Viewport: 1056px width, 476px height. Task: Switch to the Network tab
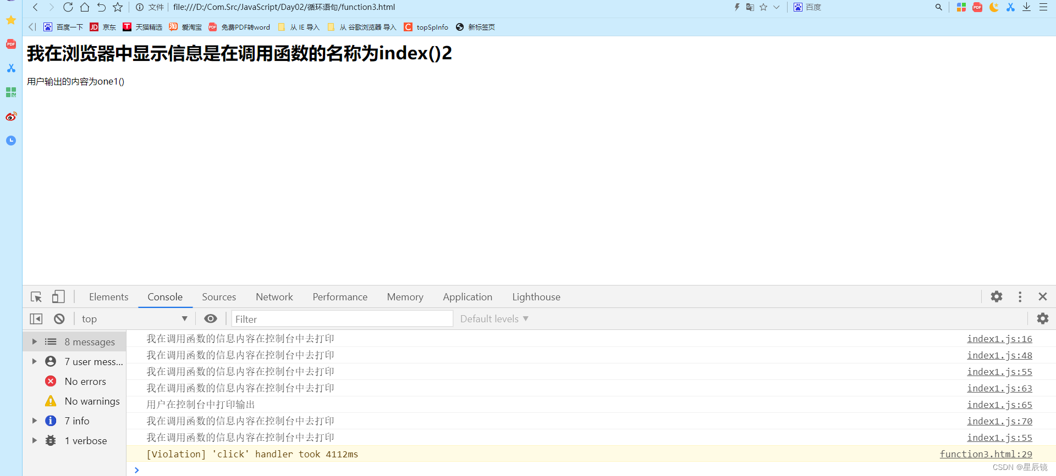[x=274, y=297]
